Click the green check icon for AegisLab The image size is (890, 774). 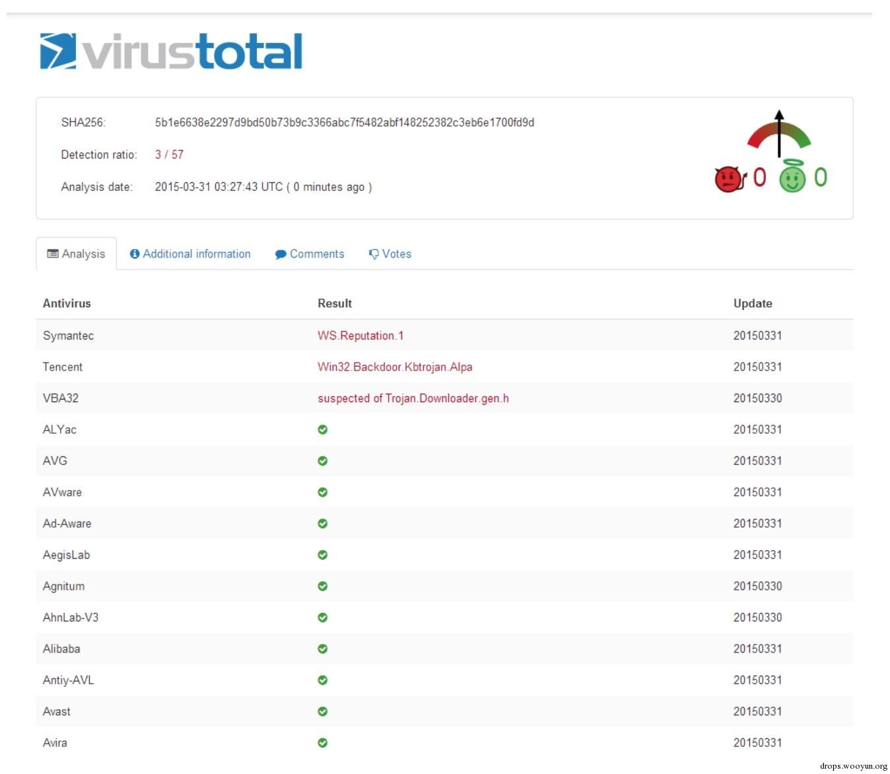(x=323, y=555)
